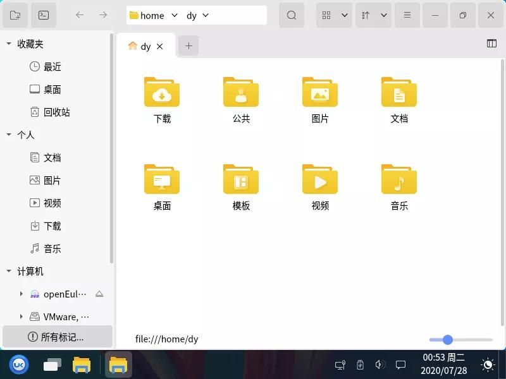Viewport: 506px width, 379px height.
Task: Expand the home path dropdown
Action: (x=175, y=15)
